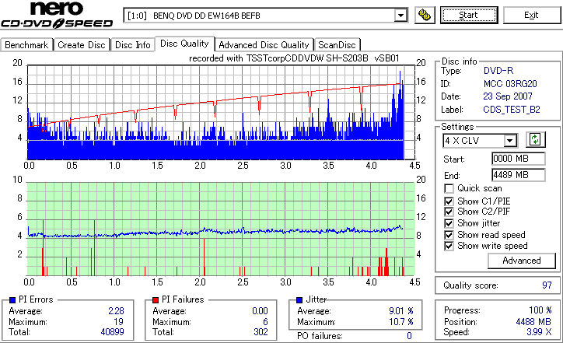Disable Show write speed checkbox

click(x=449, y=246)
